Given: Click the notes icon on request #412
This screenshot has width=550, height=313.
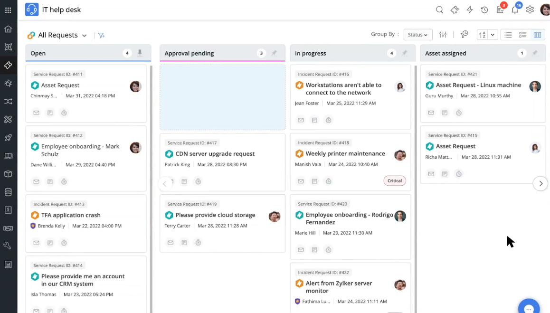Looking at the screenshot, I should click(x=50, y=181).
